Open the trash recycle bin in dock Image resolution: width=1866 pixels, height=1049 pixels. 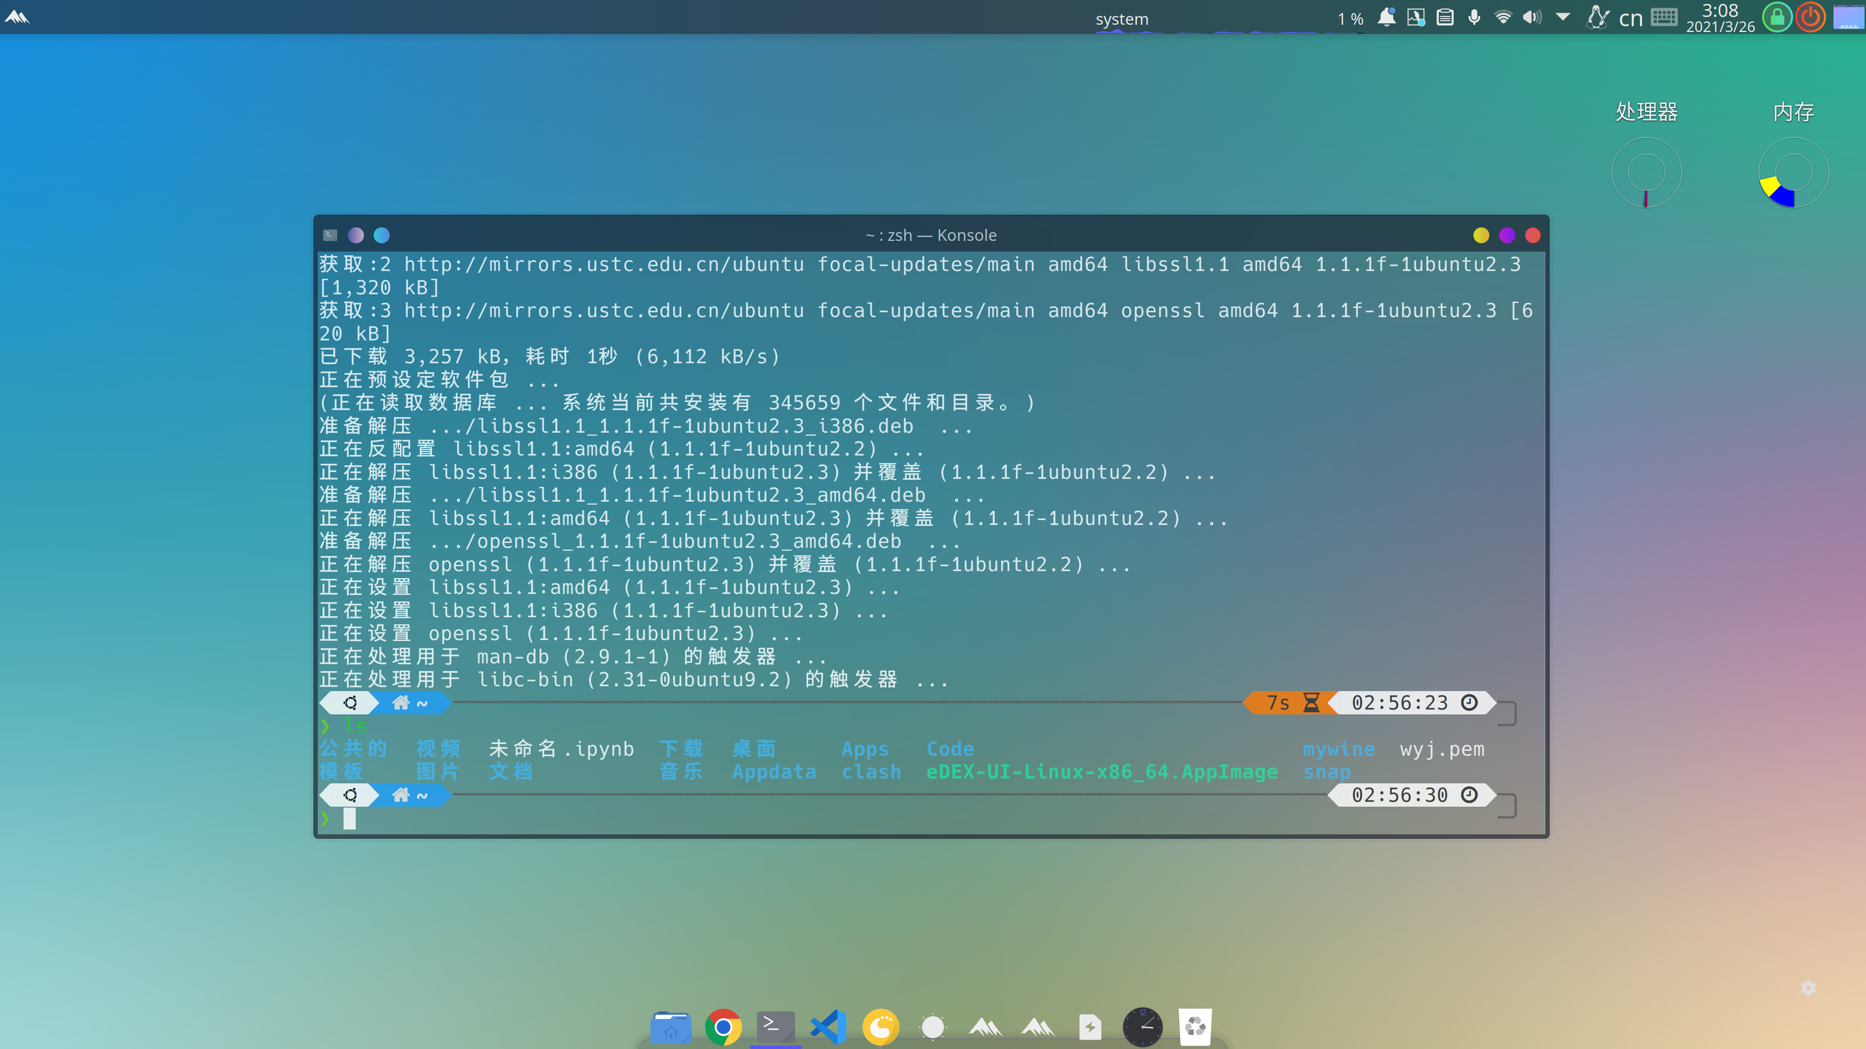point(1195,1027)
